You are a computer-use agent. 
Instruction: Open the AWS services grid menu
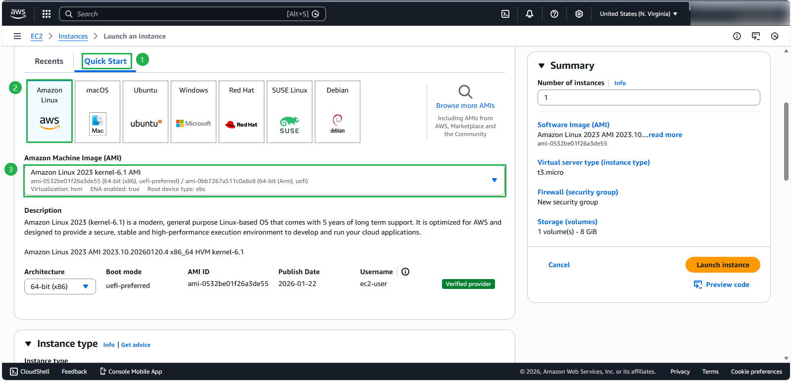click(47, 14)
